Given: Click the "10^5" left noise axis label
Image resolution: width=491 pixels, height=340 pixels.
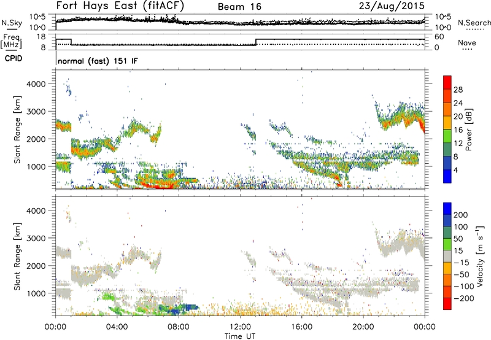Looking at the screenshot, I should click(37, 17).
